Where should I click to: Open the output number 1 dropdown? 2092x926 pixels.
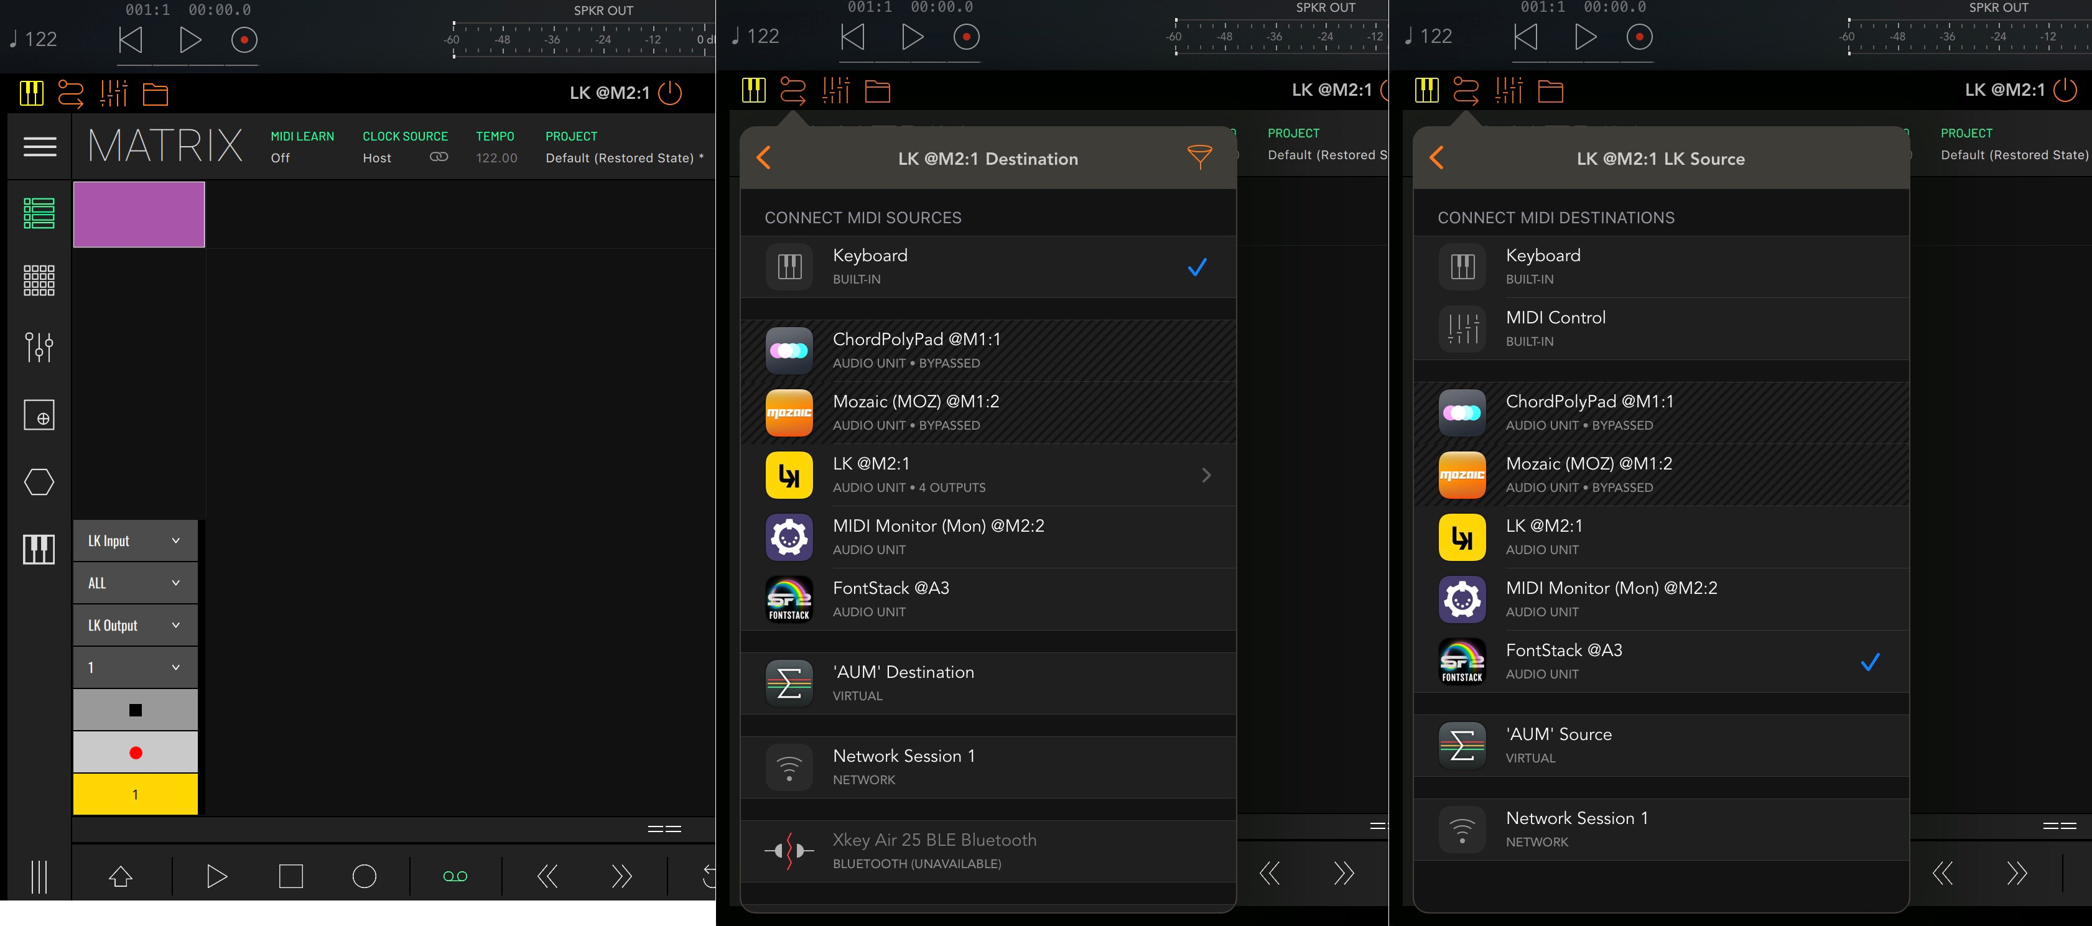136,667
